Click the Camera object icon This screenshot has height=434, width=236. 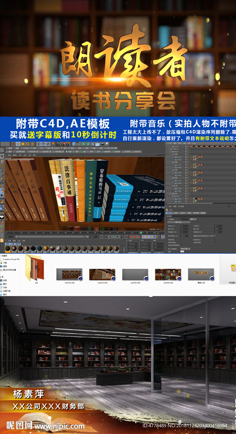[102, 144]
